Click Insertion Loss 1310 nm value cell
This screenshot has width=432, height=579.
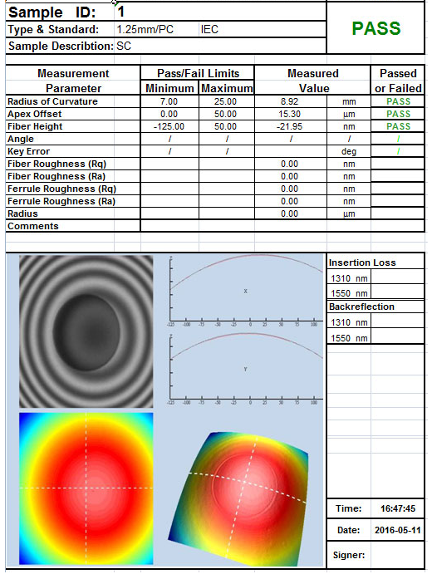click(x=397, y=277)
